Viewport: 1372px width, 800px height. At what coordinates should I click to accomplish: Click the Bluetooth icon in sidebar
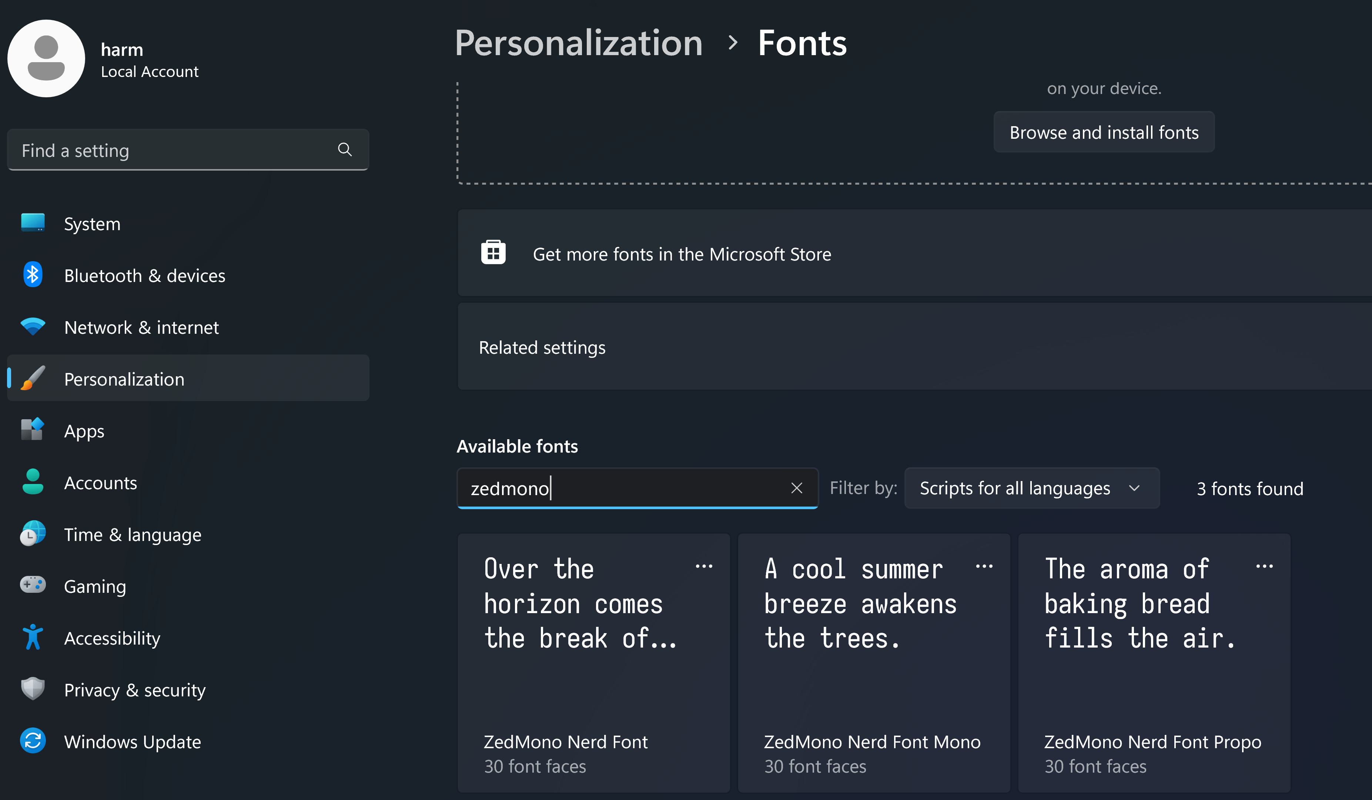click(x=33, y=275)
